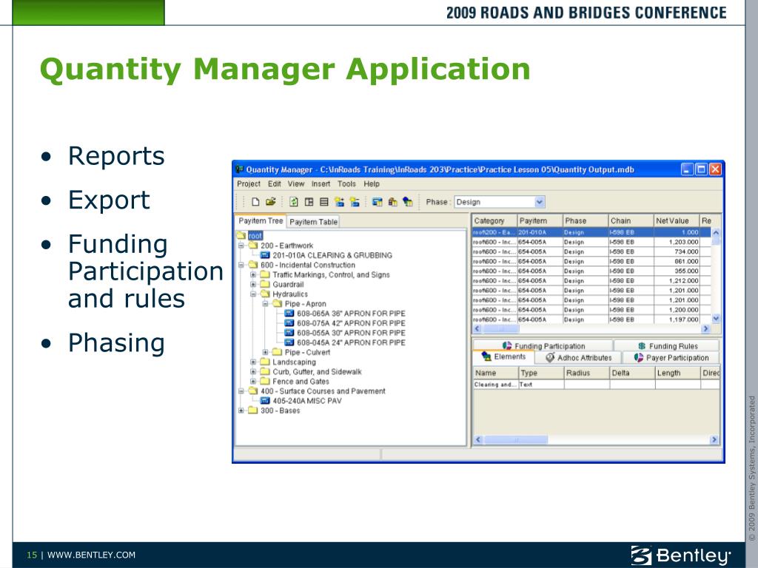
Task: Collapse 400 - Surface Courses and Pavement node
Action: click(241, 390)
